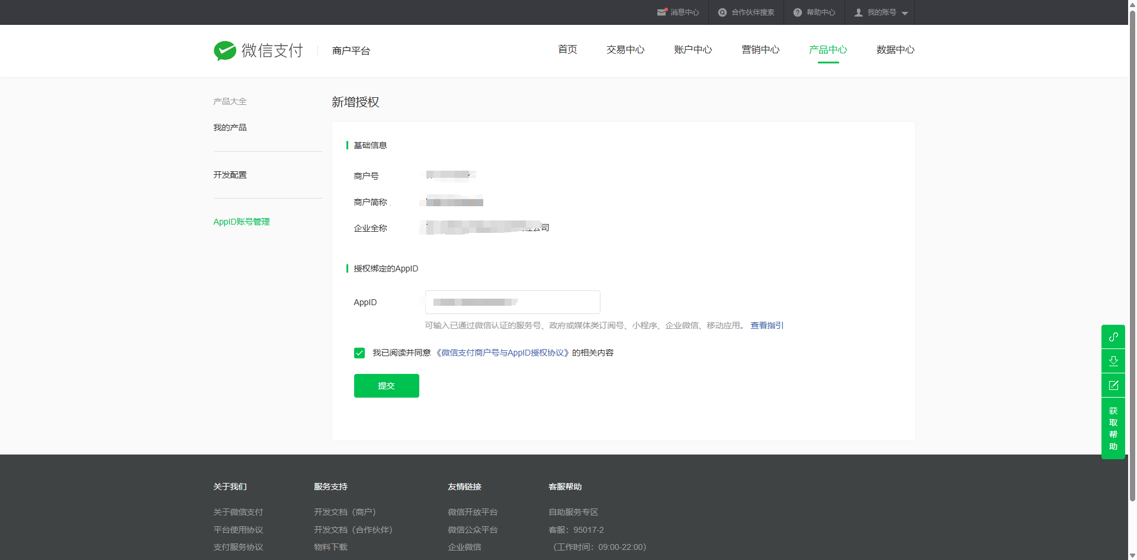Viewport: 1137px width, 560px height.
Task: Click the WeChat Pay logo
Action: pyautogui.click(x=258, y=51)
